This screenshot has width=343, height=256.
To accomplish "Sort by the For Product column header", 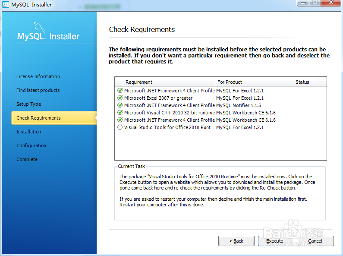I will (x=254, y=82).
